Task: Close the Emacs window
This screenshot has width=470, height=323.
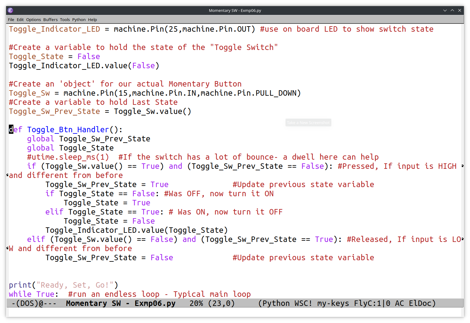Action: 460,10
